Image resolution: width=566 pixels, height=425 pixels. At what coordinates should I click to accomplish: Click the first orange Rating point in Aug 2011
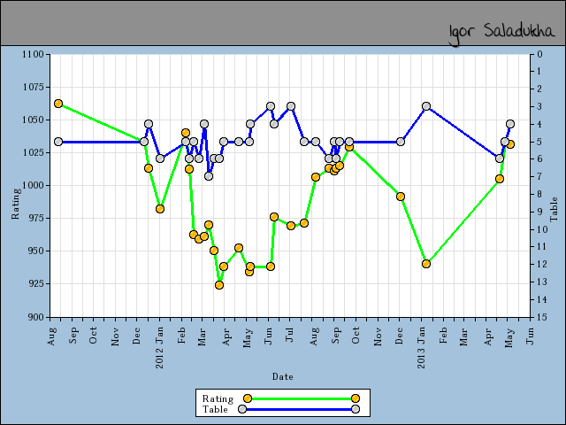[x=58, y=104]
